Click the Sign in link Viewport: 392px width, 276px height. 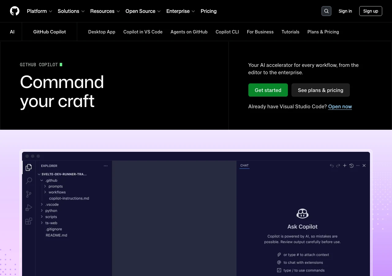[345, 11]
